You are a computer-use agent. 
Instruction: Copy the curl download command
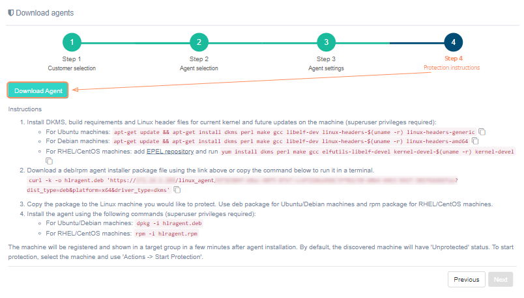click(x=177, y=190)
